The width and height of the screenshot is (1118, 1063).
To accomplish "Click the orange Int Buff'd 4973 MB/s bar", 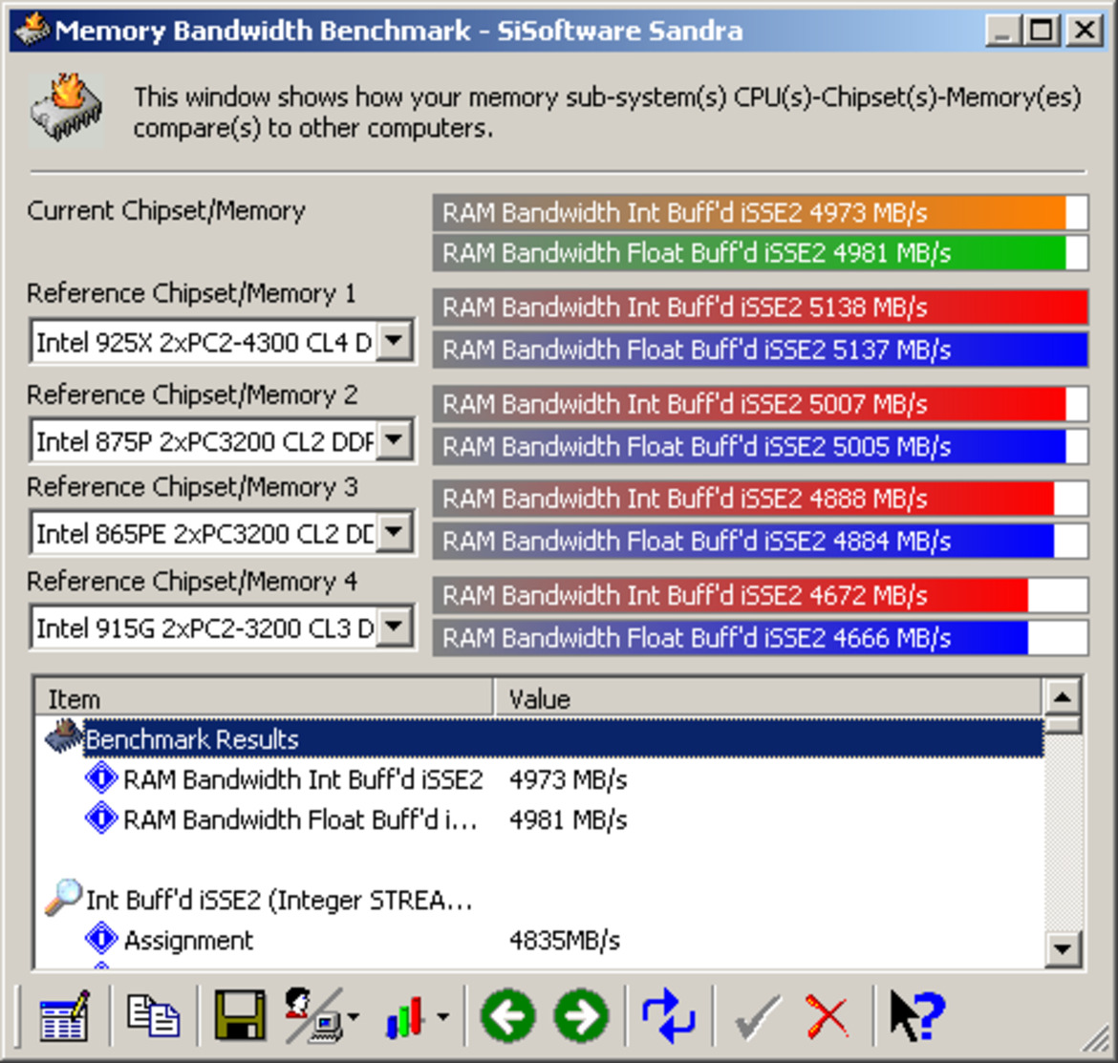I will click(x=760, y=212).
